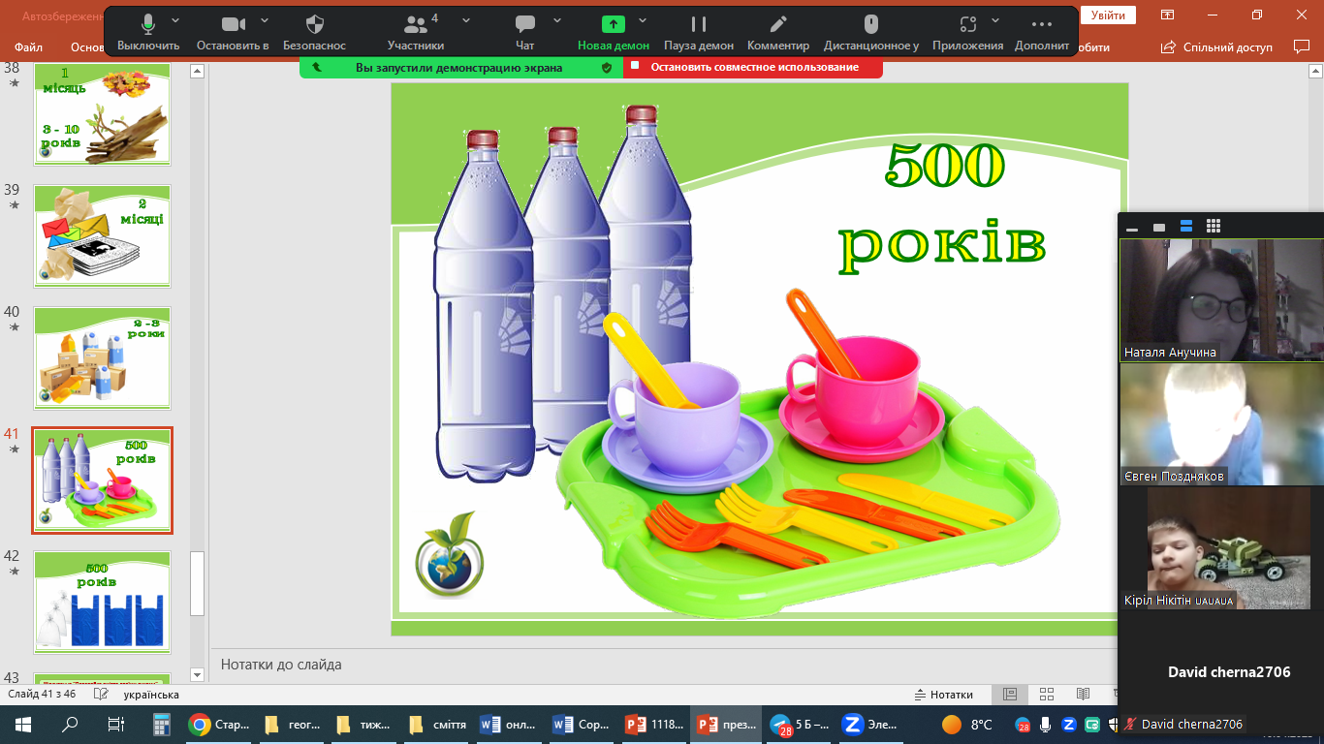
Task: Click Остановить совместное использование stop button
Action: pyautogui.click(x=753, y=67)
